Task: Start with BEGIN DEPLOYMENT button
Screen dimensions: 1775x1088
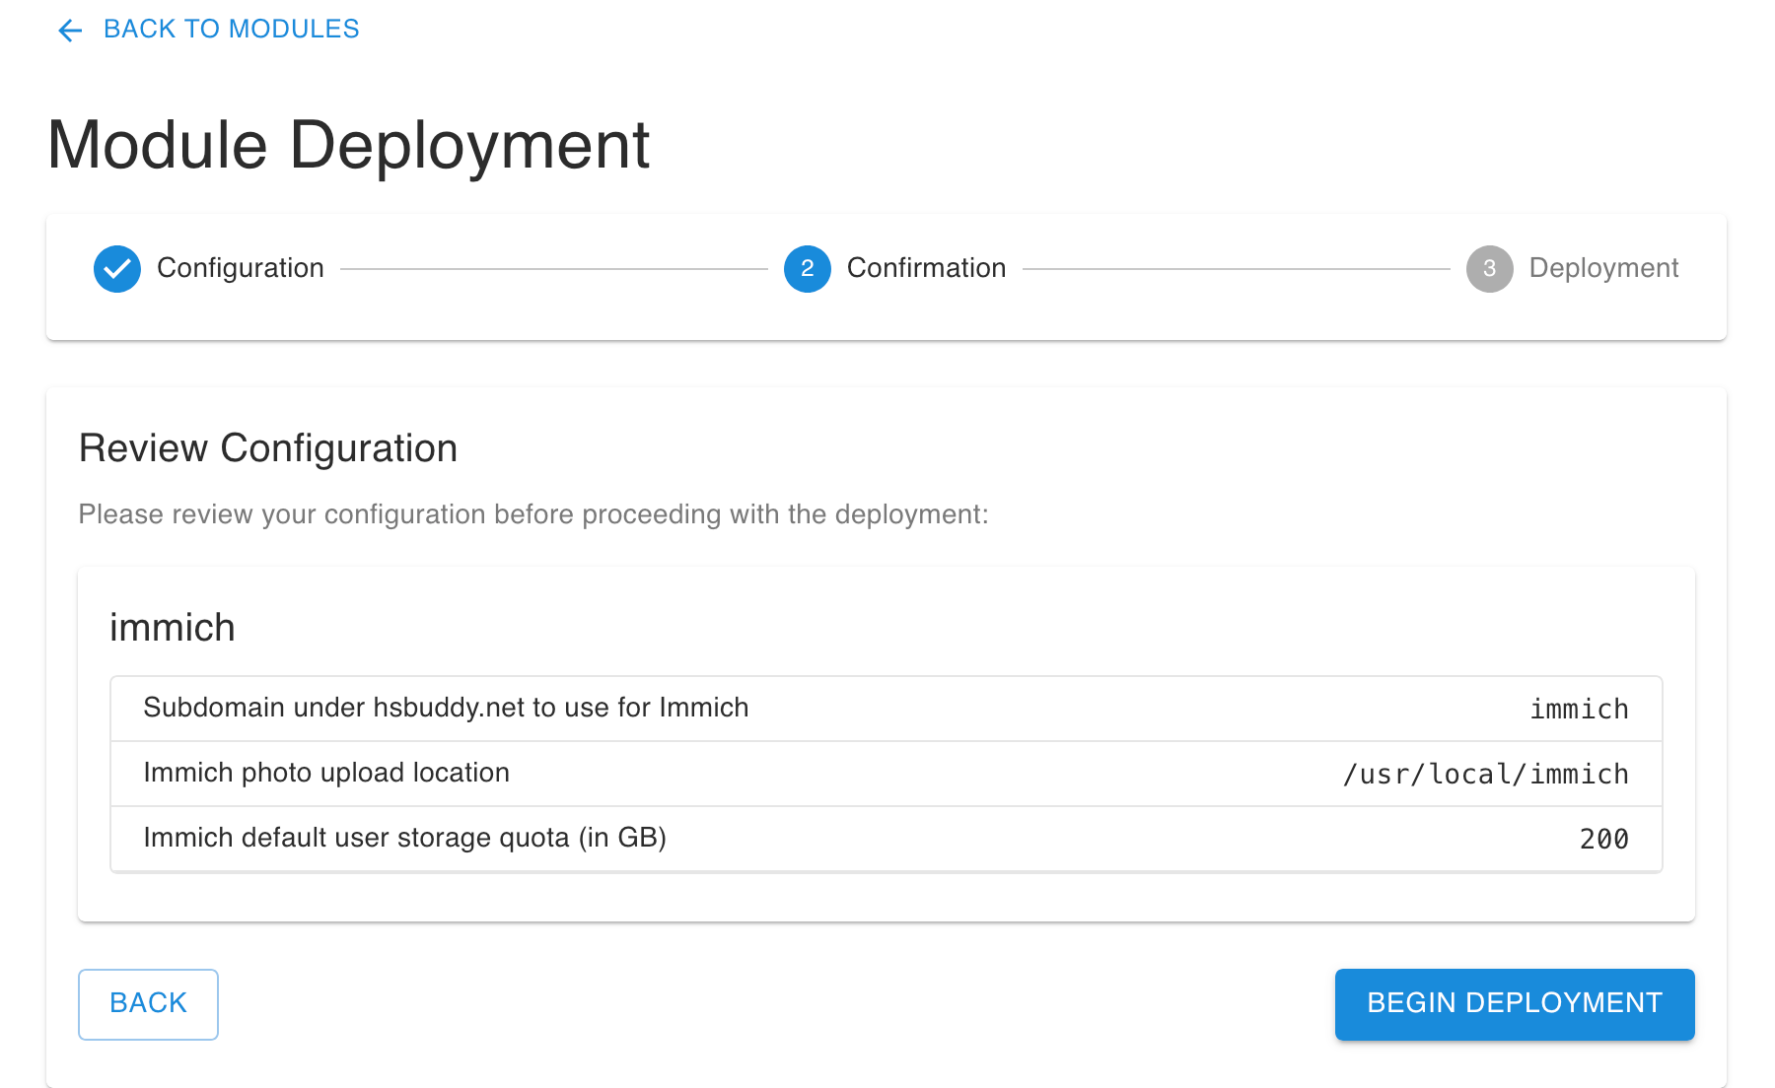Action: pyautogui.click(x=1515, y=1004)
